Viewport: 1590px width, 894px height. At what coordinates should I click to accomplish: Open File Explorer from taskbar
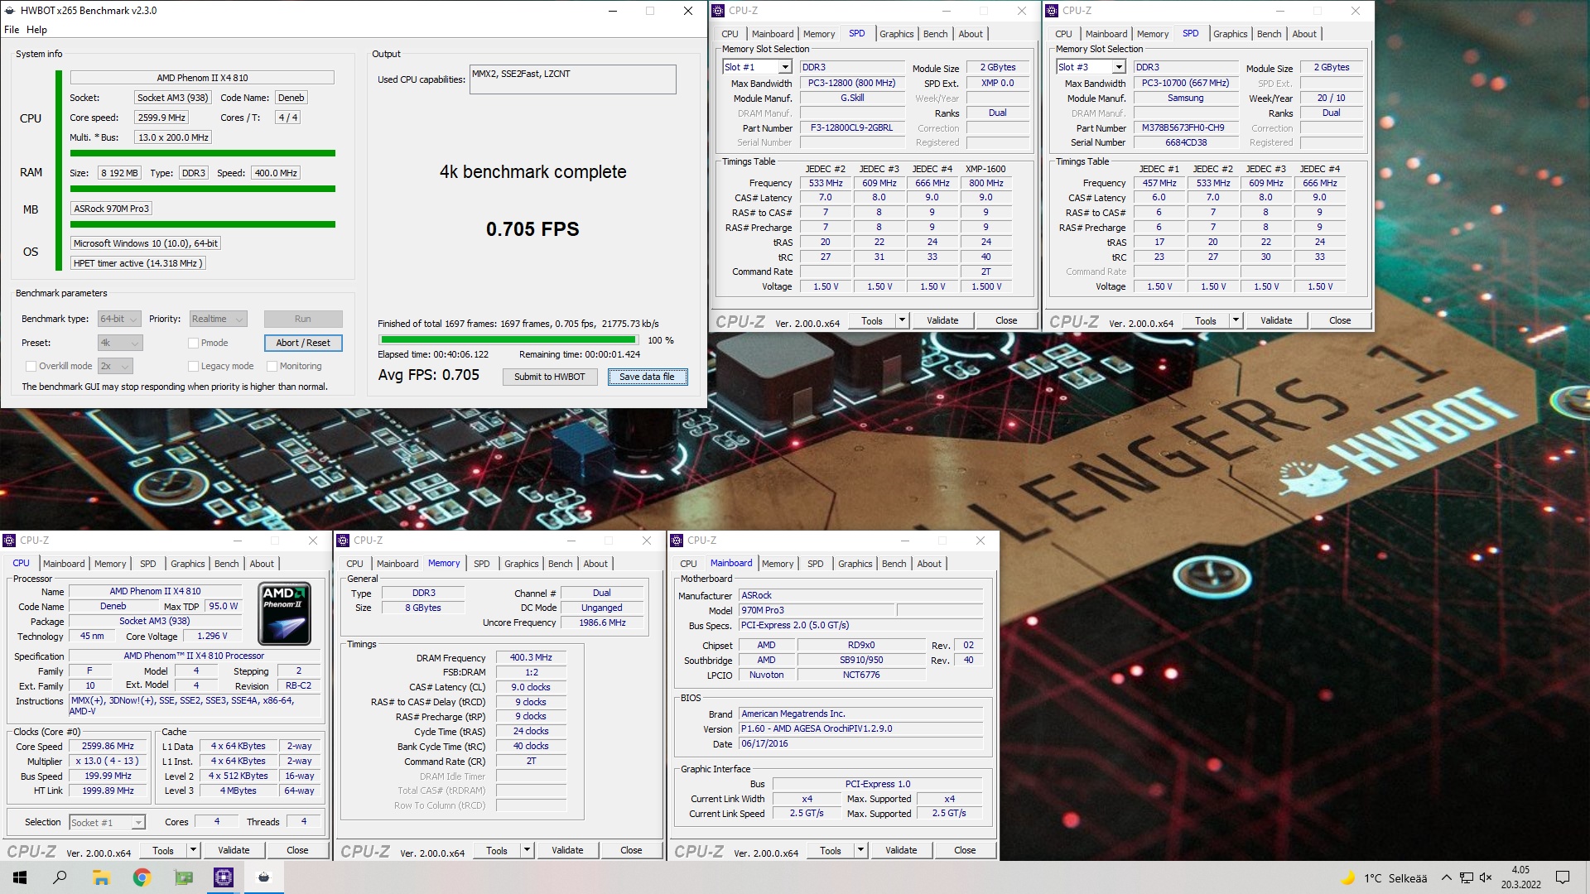tap(101, 877)
